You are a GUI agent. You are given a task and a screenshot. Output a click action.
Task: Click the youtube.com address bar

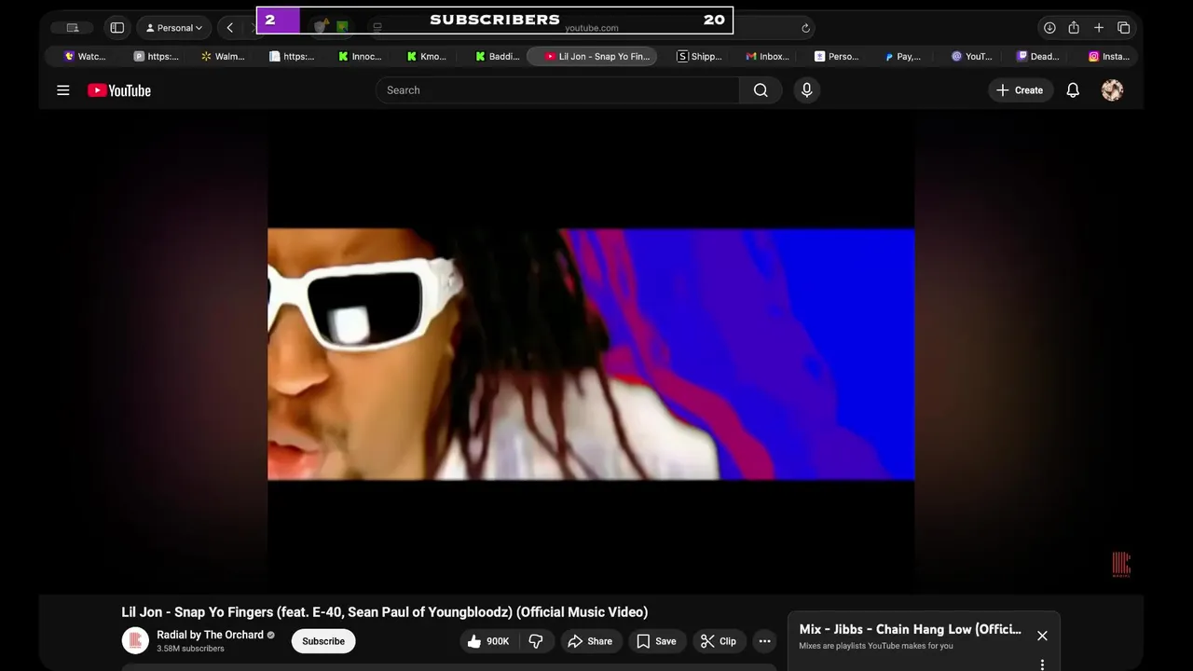pyautogui.click(x=591, y=28)
